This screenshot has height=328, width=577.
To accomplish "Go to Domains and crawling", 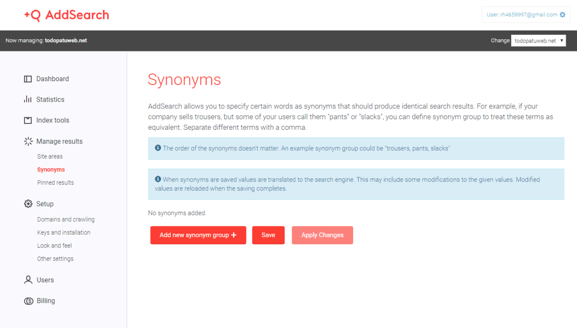I will [66, 219].
